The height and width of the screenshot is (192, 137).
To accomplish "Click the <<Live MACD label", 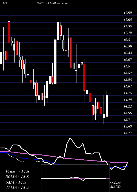I will pos(115,185).
